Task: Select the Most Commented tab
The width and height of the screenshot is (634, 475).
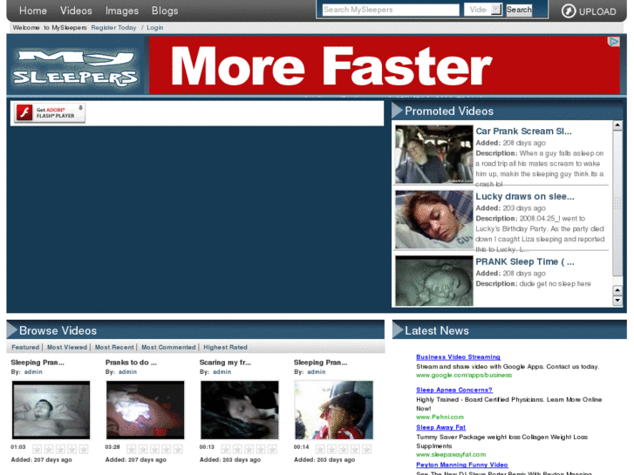Action: point(168,347)
